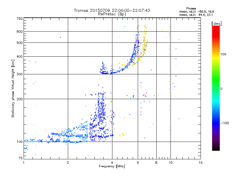The height and width of the screenshot is (177, 236).
Task: Click the y-axis tick label '200'
Action: click(19, 99)
